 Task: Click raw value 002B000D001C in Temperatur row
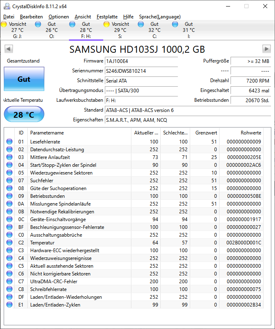[x=244, y=242]
